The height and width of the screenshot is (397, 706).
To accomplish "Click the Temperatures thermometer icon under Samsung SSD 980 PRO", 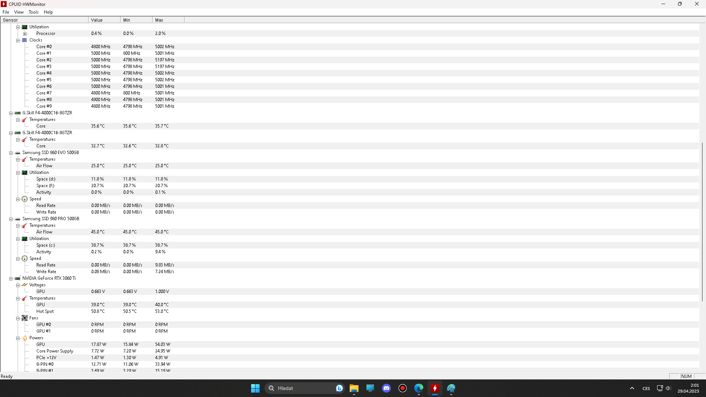I will pos(25,225).
